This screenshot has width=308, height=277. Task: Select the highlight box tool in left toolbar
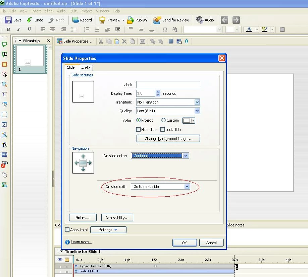(4, 64)
